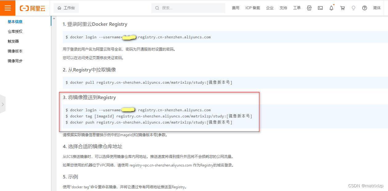Open the 费用 menu
The height and width of the screenshot is (191, 388).
click(x=236, y=8)
